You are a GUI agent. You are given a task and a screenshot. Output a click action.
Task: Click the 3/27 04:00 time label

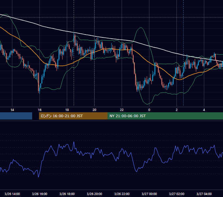coord(204,194)
